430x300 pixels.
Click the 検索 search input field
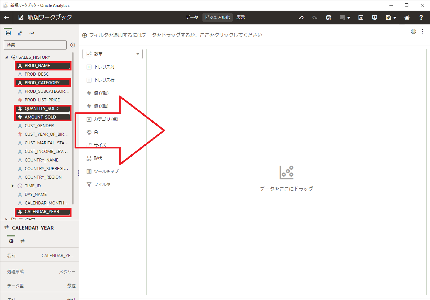coord(35,45)
